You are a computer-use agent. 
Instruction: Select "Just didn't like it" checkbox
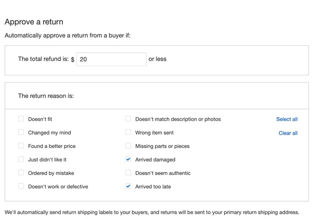[21, 159]
